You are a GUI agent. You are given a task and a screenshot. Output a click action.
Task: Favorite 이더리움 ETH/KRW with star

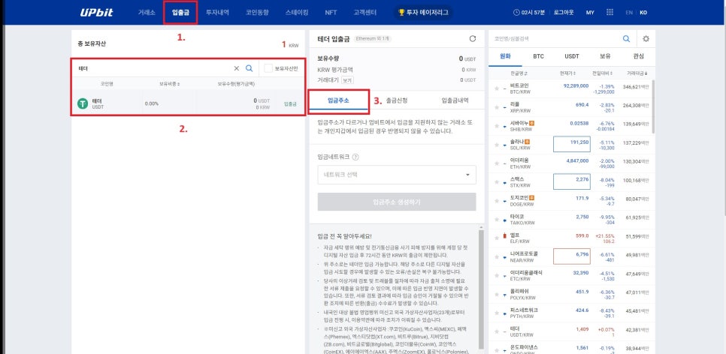click(496, 163)
